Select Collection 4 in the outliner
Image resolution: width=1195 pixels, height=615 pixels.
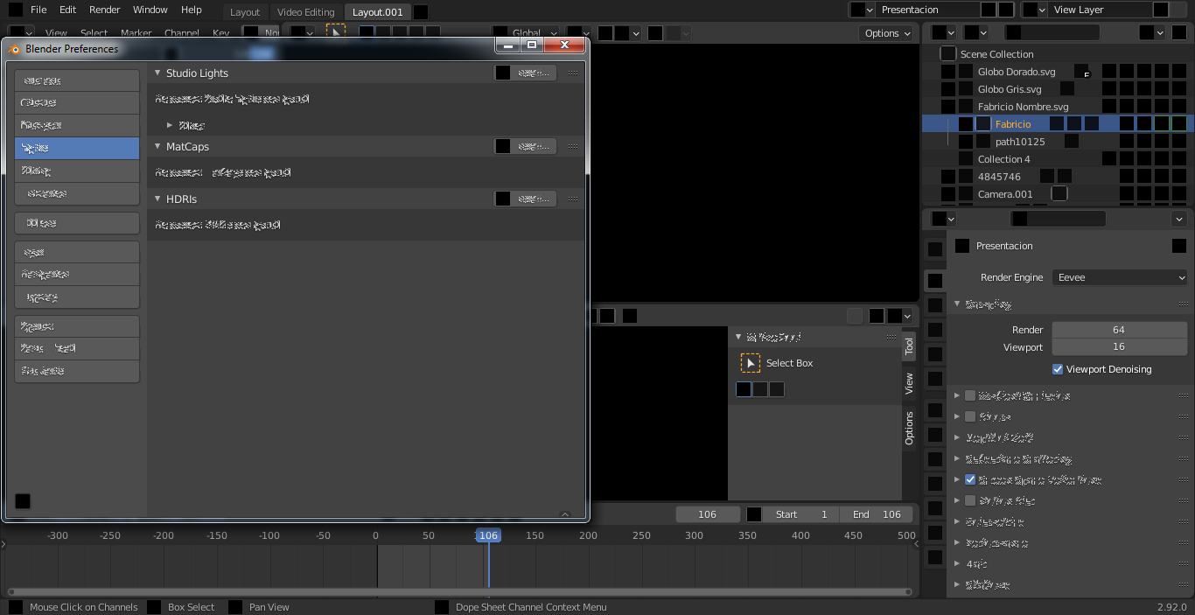point(1004,159)
